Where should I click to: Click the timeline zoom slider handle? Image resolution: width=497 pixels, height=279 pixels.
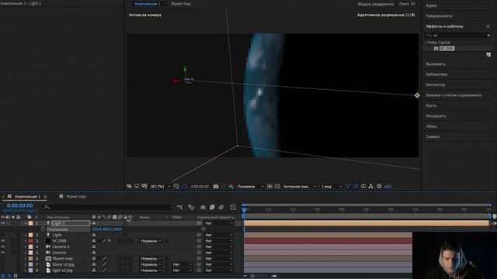(252, 276)
